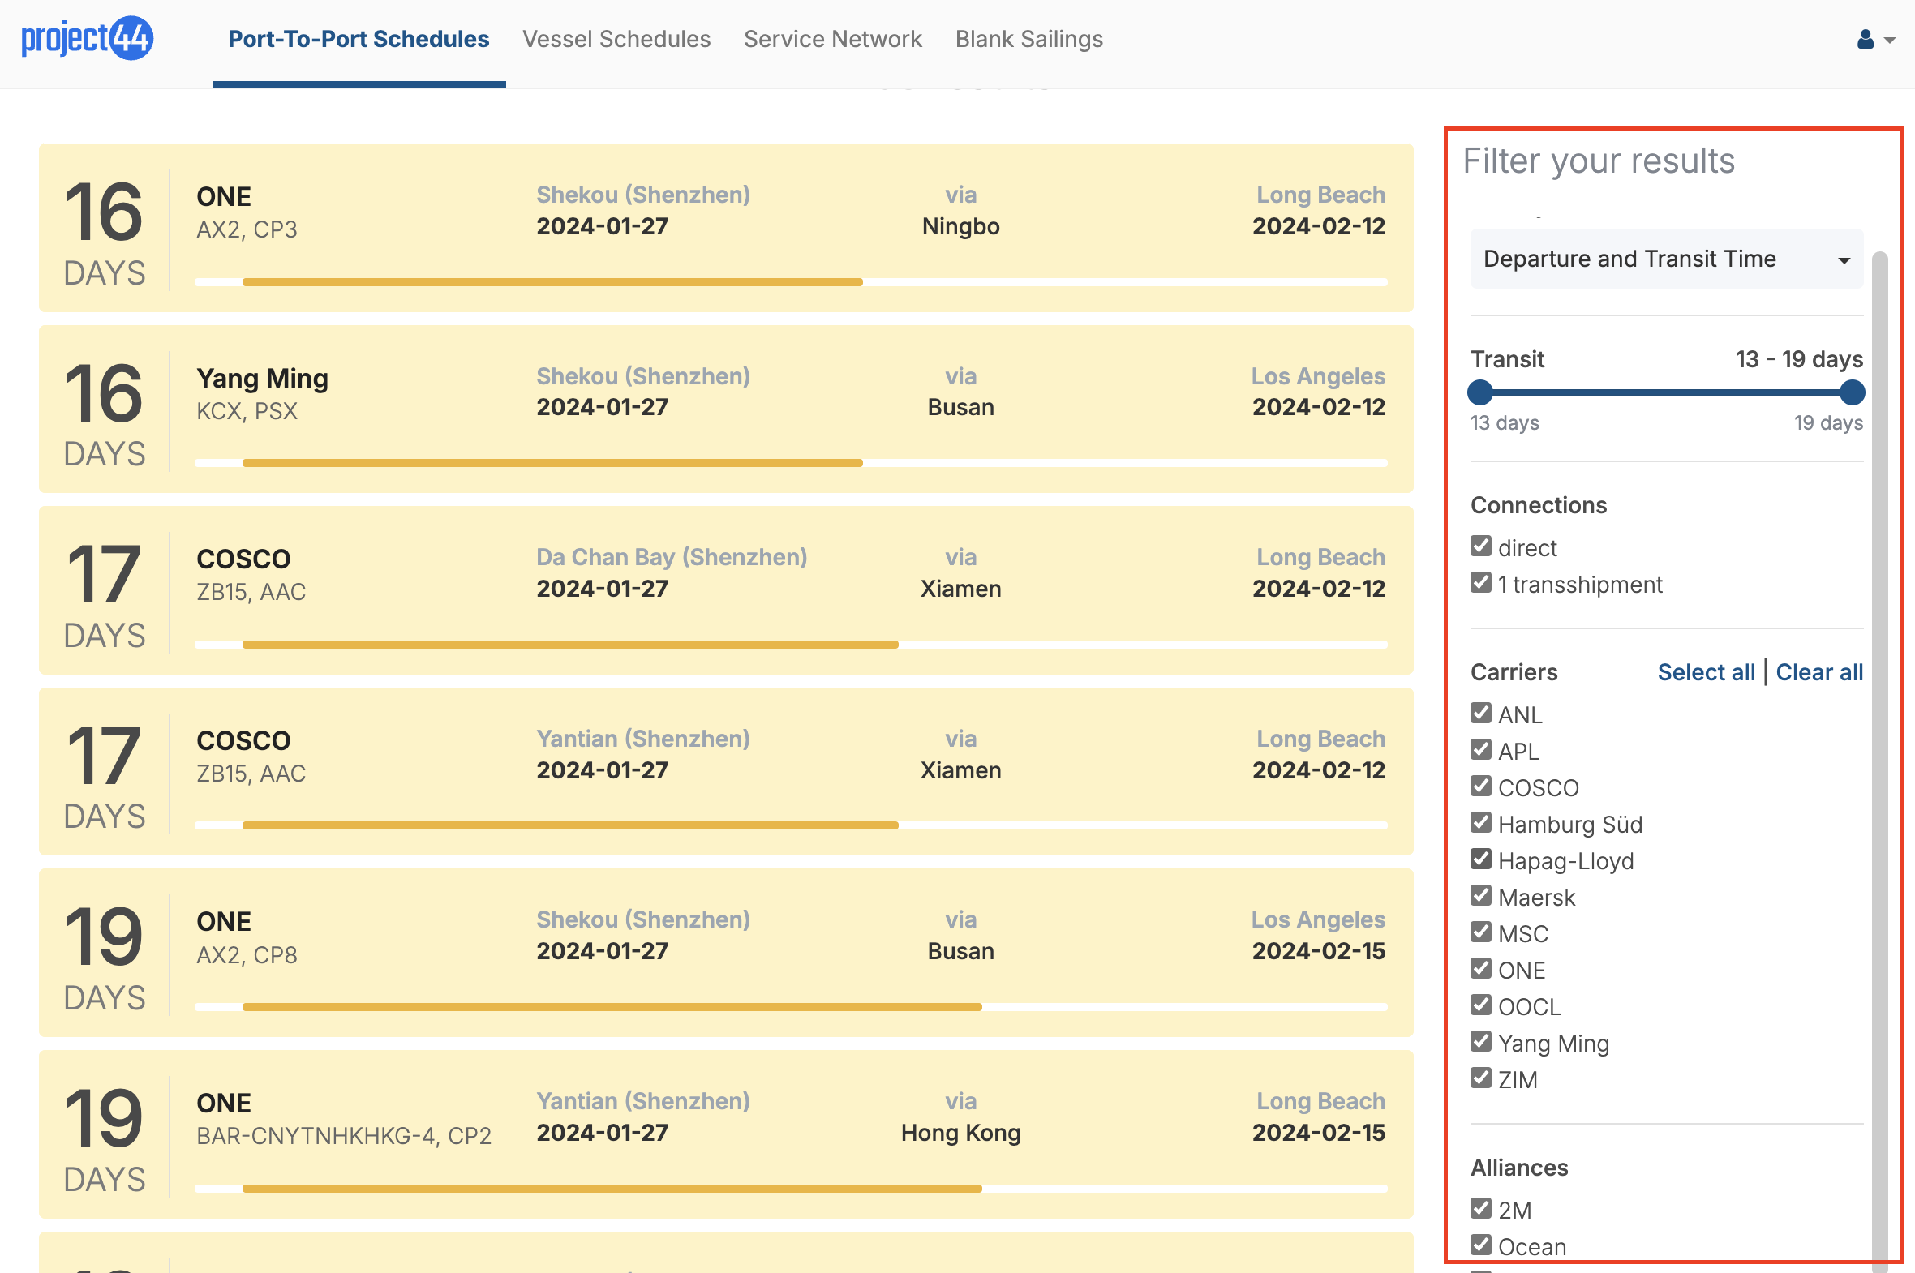Screen dimensions: 1915x1273
Task: Click Hong Kong transshipment port text
Action: (x=960, y=1134)
